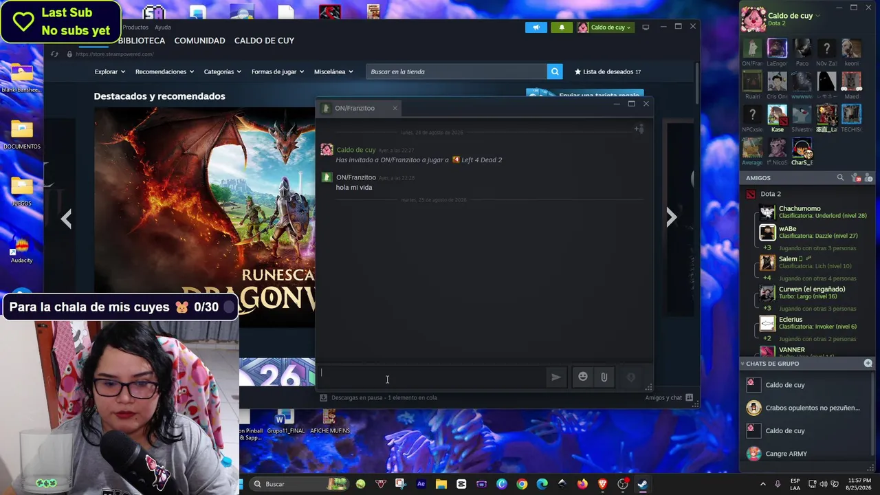Image resolution: width=880 pixels, height=495 pixels.
Task: Open the BIBLIOTECA tab
Action: pyautogui.click(x=141, y=41)
